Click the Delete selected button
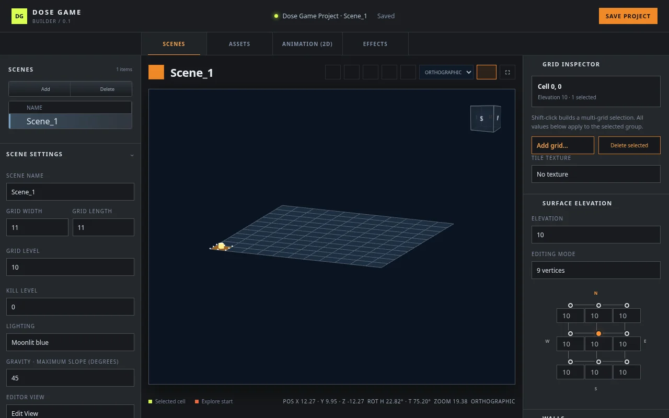Viewport: 669px width, 418px height. pyautogui.click(x=629, y=145)
